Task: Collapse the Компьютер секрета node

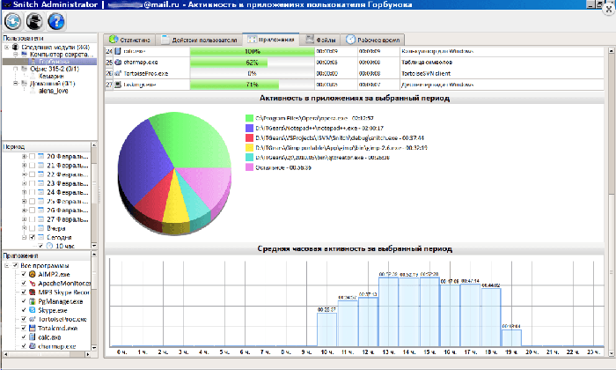Action: coord(15,55)
